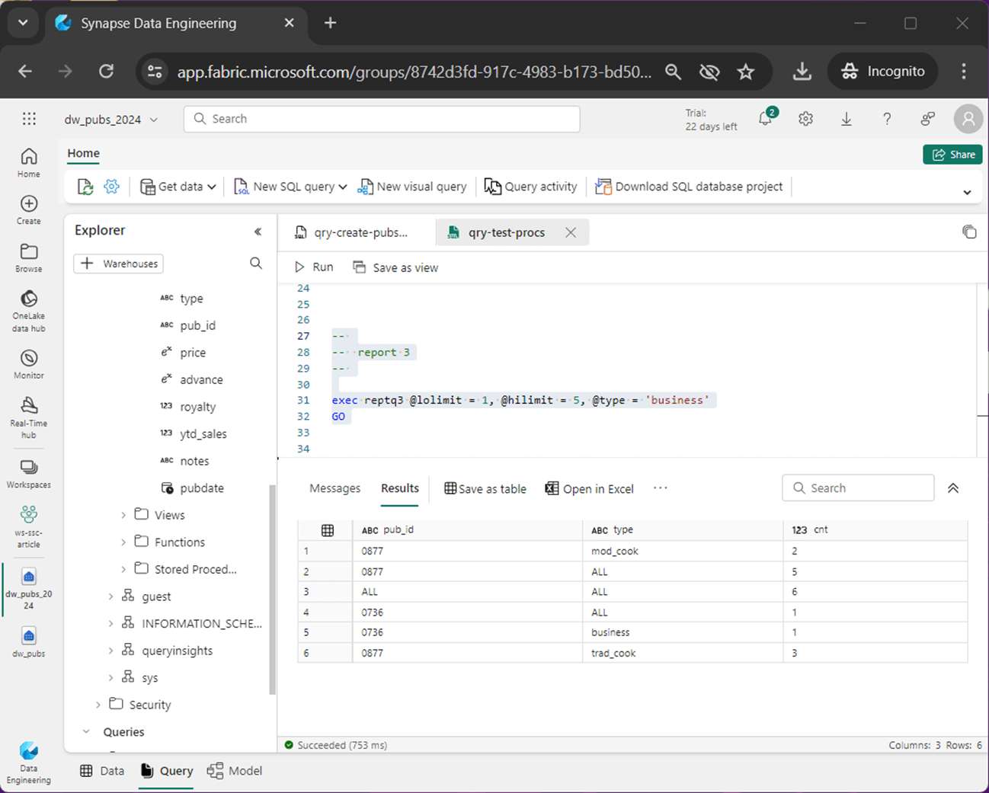989x793 pixels.
Task: Open the New SQL query dropdown
Action: (343, 187)
